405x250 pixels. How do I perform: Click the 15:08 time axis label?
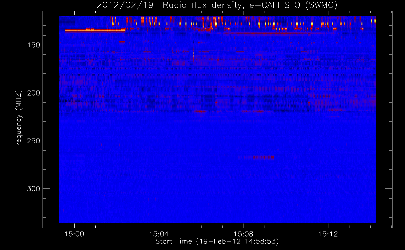[244, 234]
